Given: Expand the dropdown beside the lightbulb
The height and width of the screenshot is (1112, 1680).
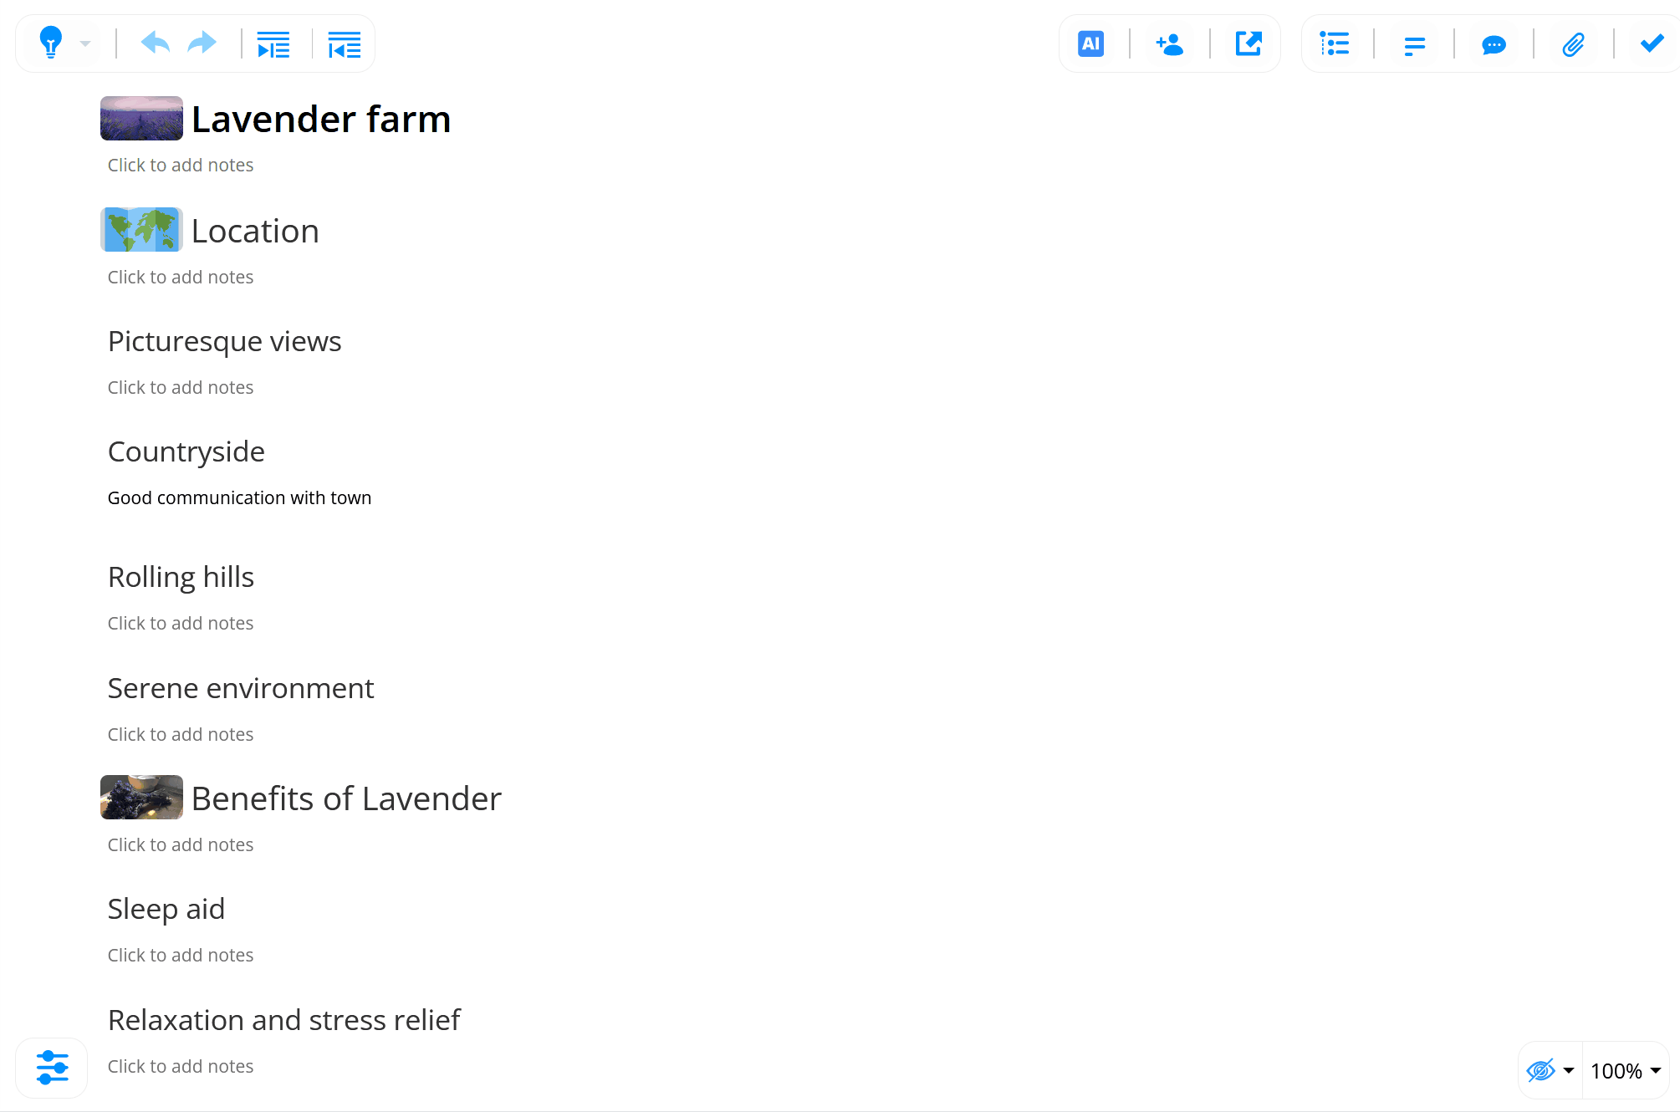Looking at the screenshot, I should tap(85, 43).
